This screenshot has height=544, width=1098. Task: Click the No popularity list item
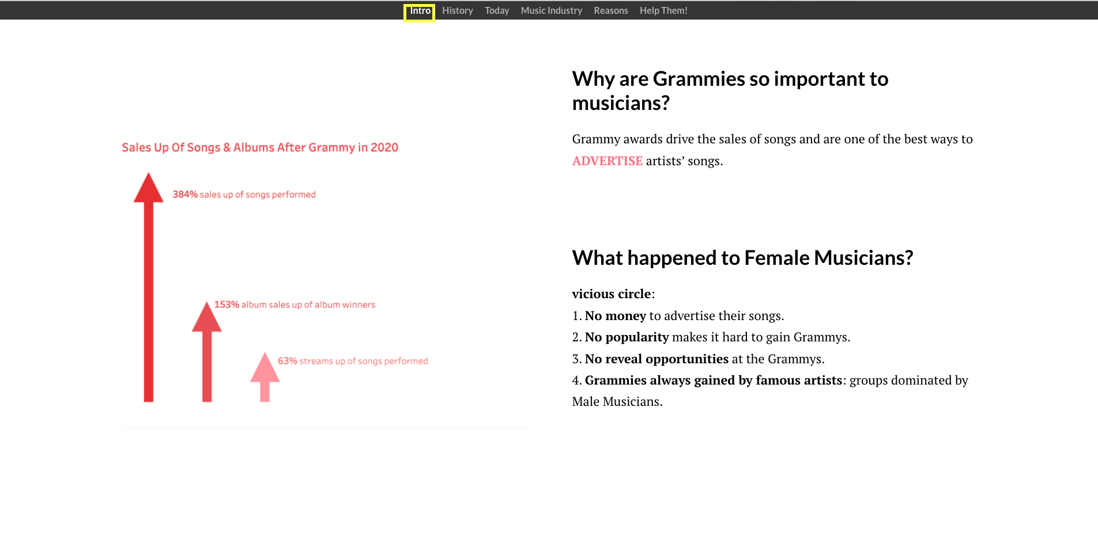[x=711, y=337]
